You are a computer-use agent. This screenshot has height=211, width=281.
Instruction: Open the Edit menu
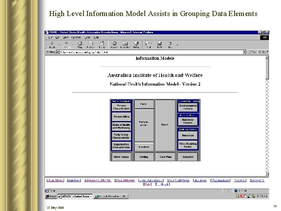coord(57,38)
